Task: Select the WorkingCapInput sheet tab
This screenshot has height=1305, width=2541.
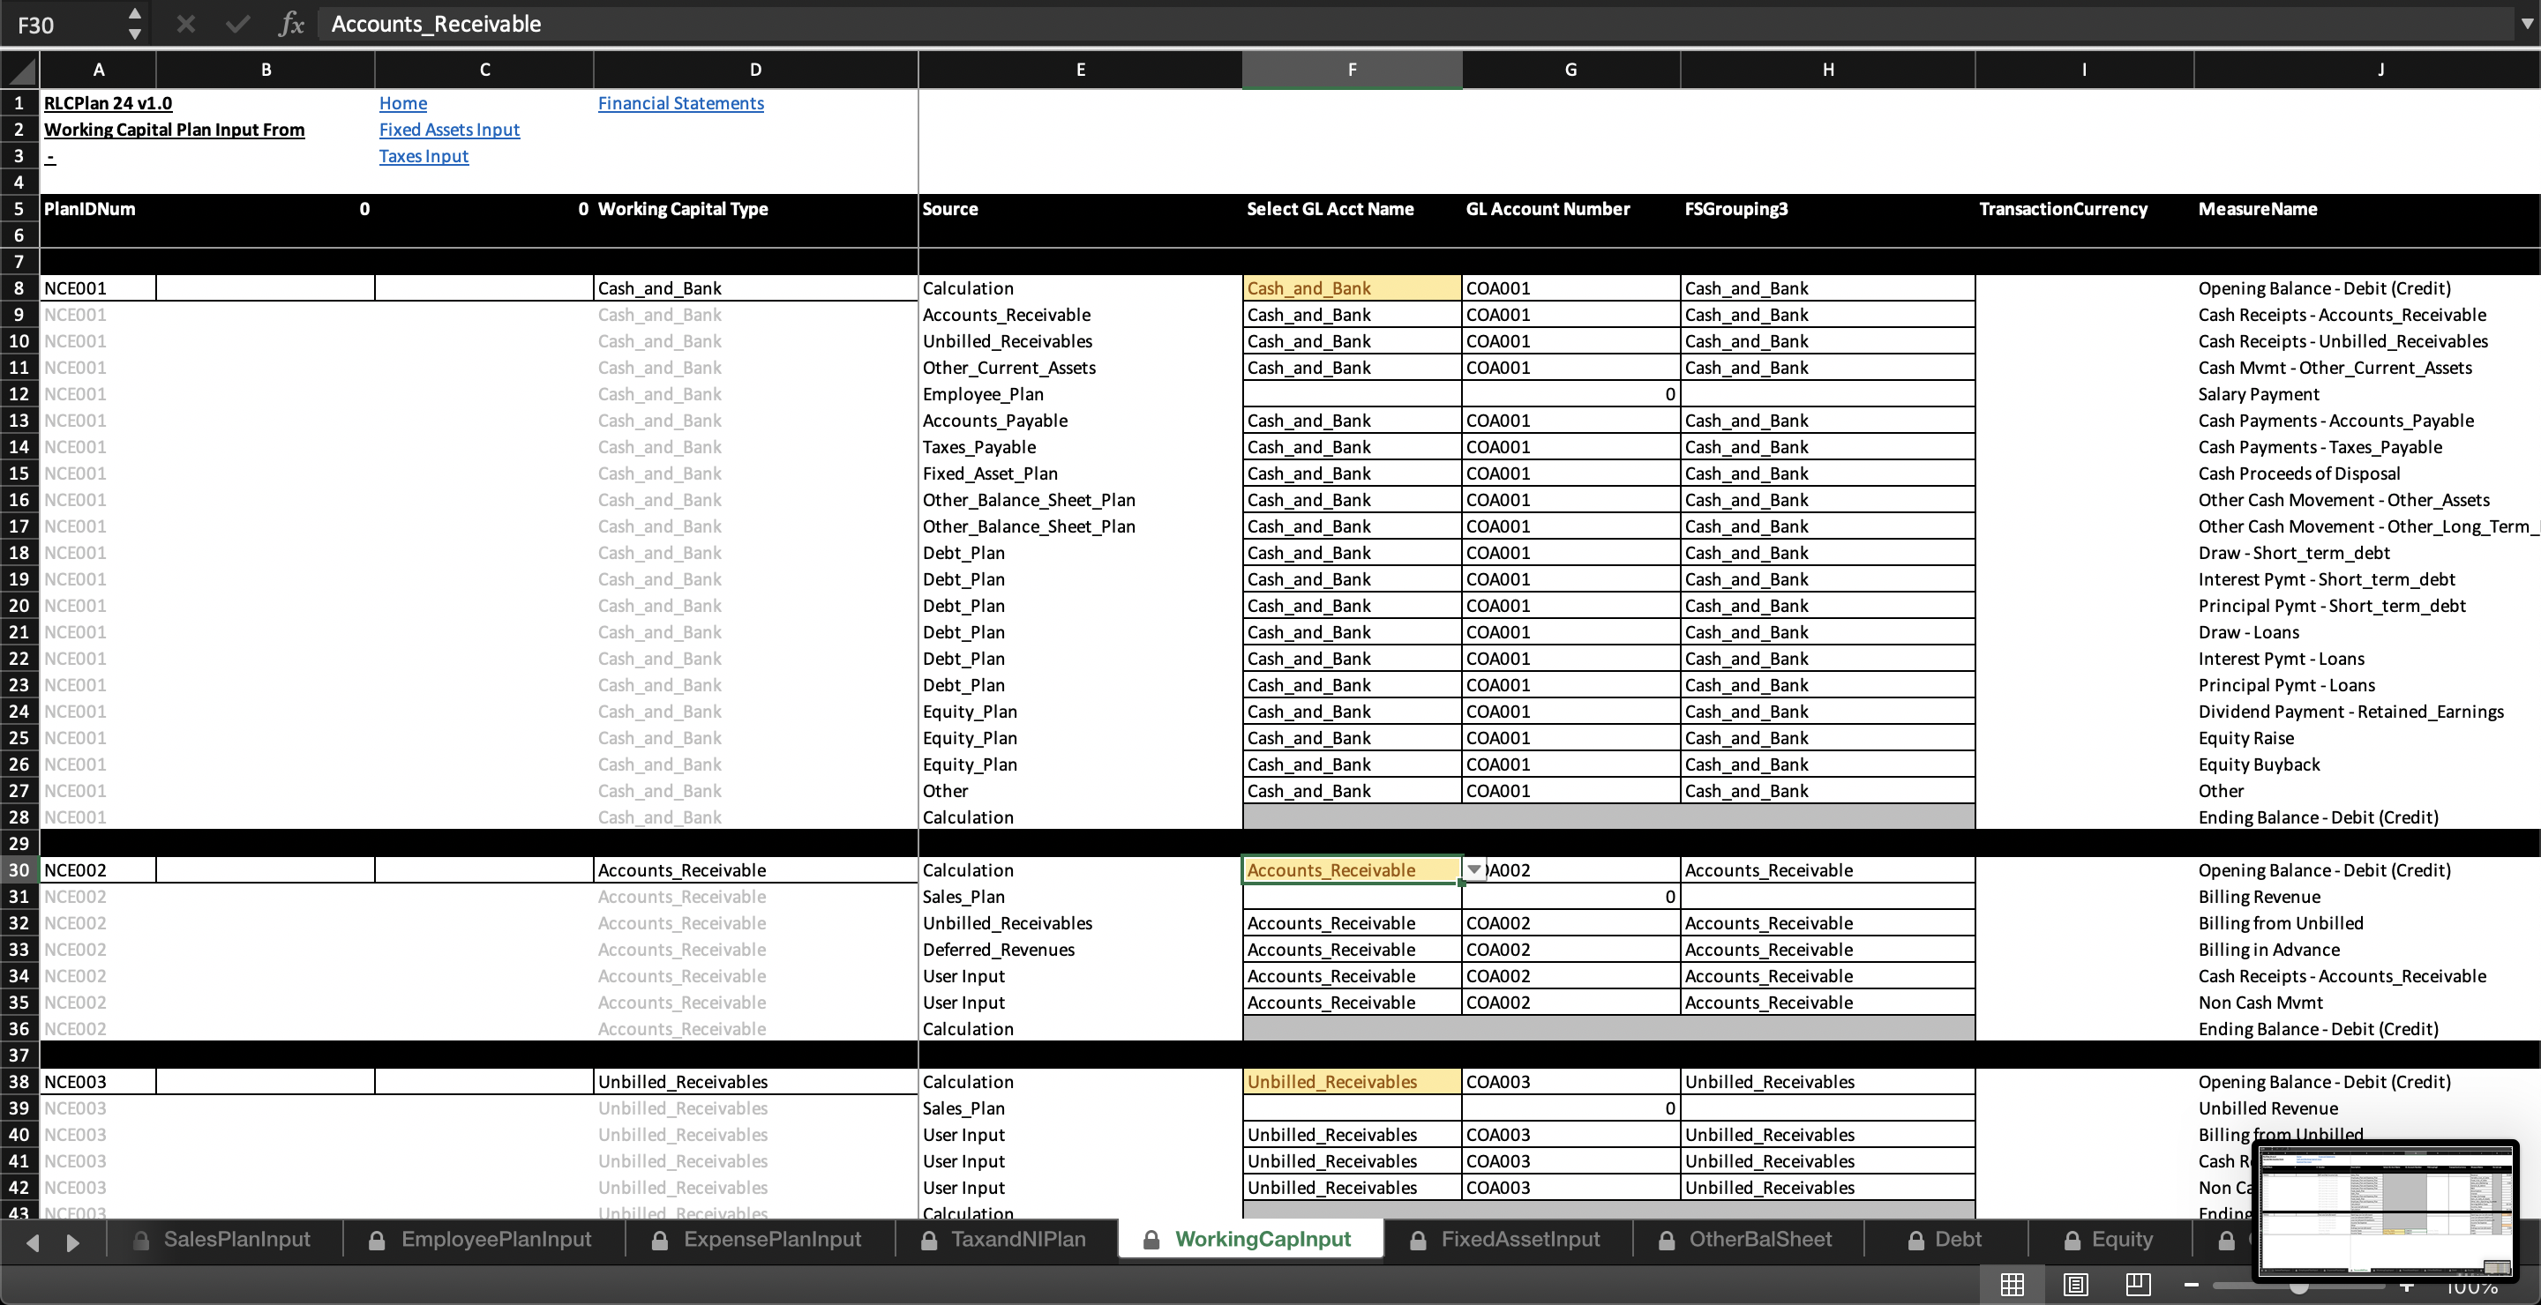Action: [1250, 1239]
